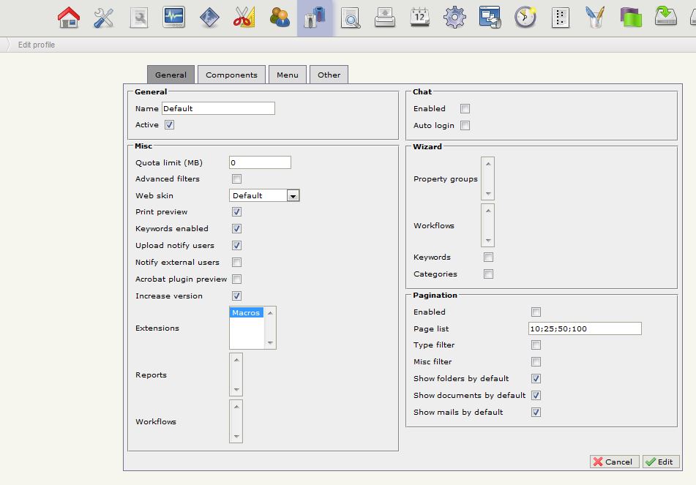696x485 pixels.
Task: Toggle the Advanced filters checkbox
Action: pos(236,179)
